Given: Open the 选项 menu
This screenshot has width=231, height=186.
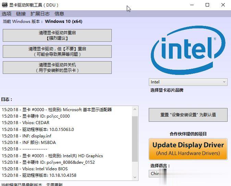Looking at the screenshot, I should click(x=7, y=14).
